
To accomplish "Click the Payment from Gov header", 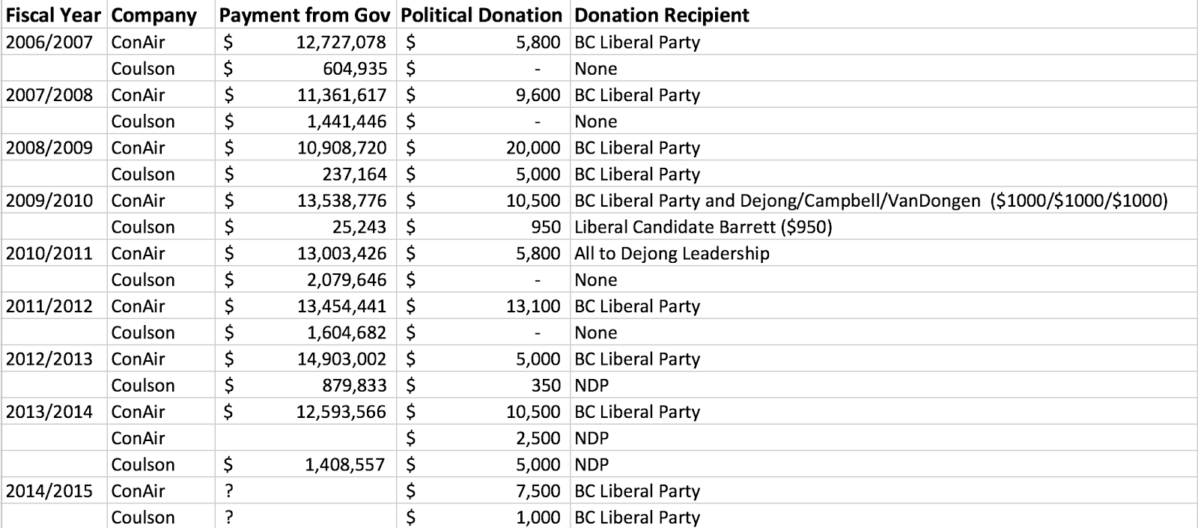I will [x=305, y=15].
